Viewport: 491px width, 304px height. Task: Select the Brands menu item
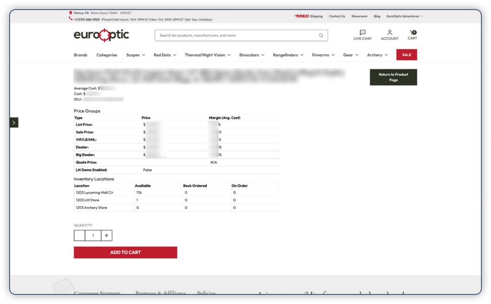pos(80,55)
